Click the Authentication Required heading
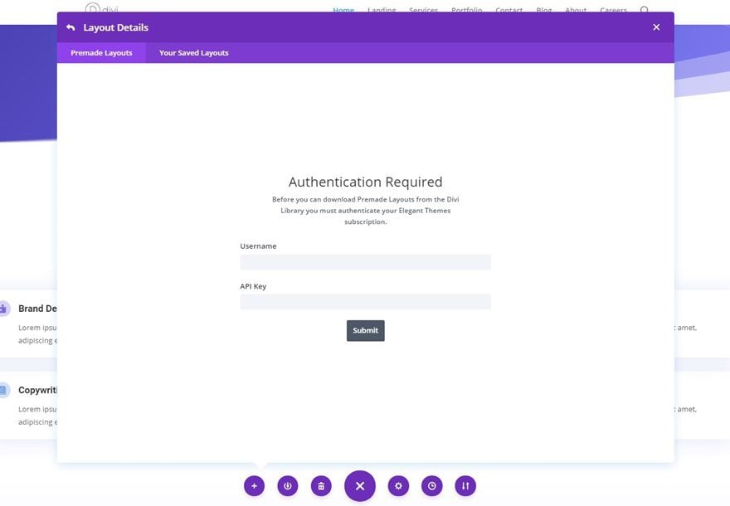730x506 pixels. (x=366, y=182)
